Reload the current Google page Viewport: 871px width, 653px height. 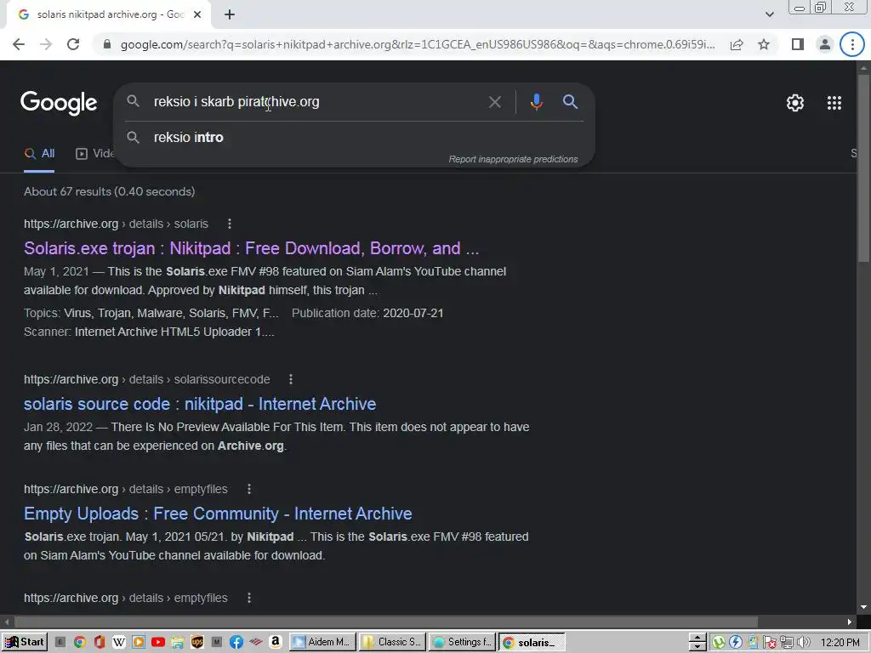point(73,44)
